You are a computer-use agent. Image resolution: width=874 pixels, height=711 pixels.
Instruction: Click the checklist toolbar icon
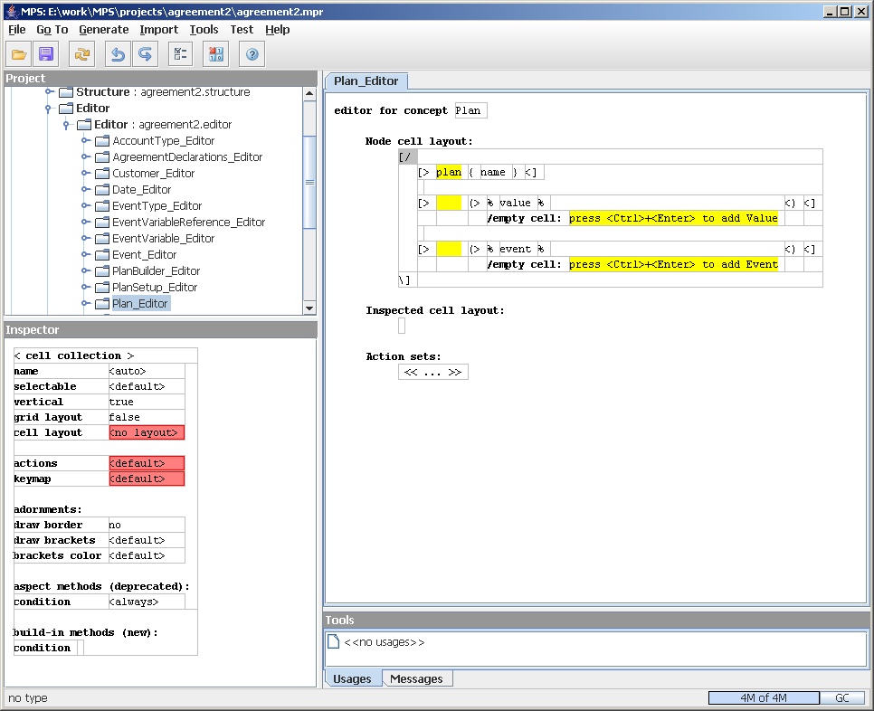pos(180,54)
